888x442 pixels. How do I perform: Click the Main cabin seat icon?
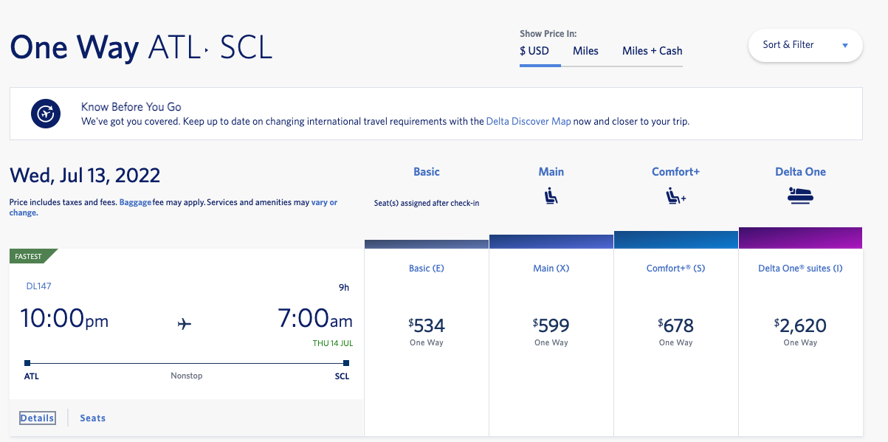pos(551,197)
